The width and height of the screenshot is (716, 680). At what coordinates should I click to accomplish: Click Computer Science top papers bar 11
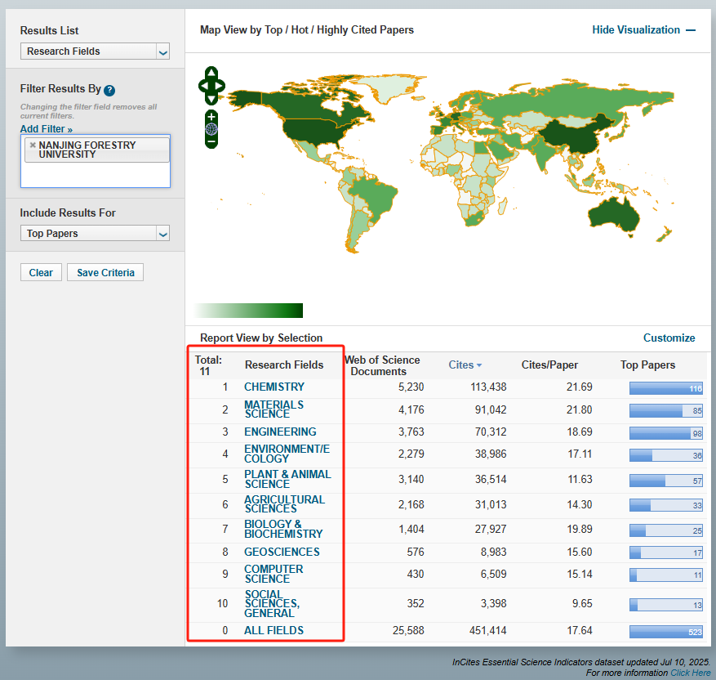(x=665, y=575)
